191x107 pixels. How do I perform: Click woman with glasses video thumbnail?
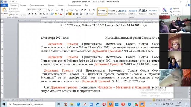tap(175, 42)
